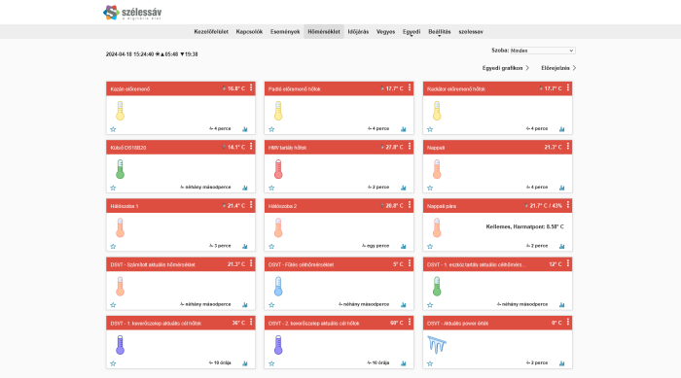
Task: Open chart icon on HMV tartály hőfok card
Action: pos(404,188)
